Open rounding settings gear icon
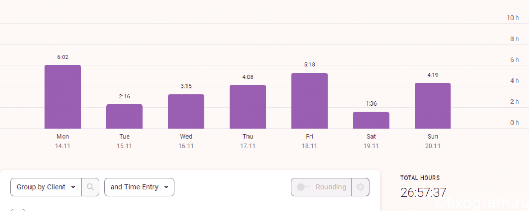This screenshot has width=529, height=211. (360, 187)
